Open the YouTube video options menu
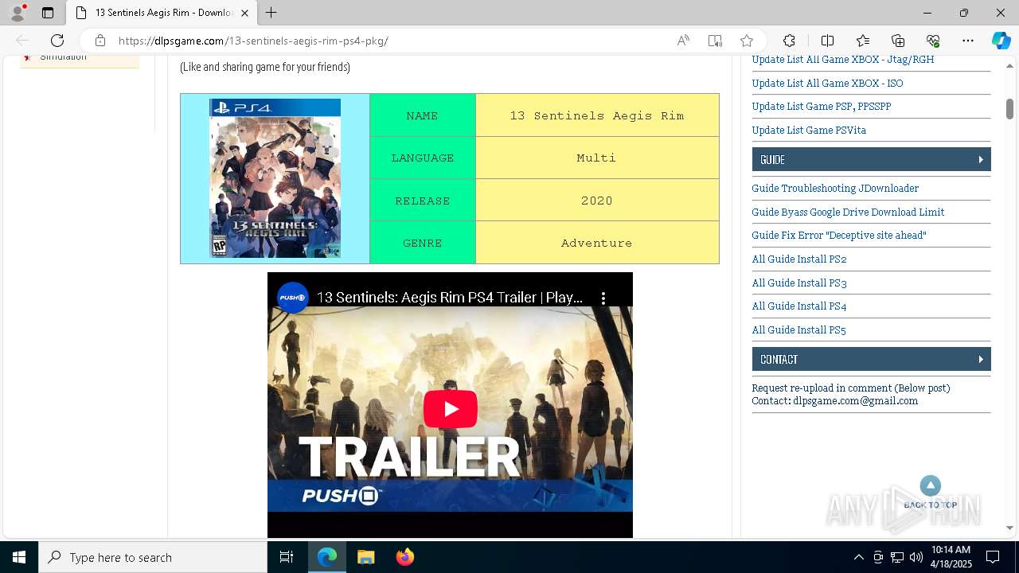 pos(603,298)
